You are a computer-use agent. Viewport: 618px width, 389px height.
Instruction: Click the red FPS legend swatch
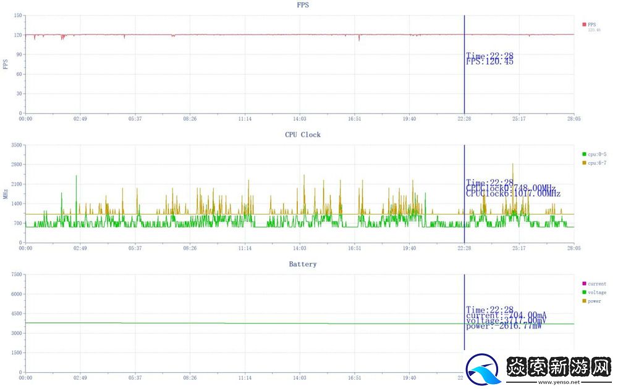(x=584, y=25)
